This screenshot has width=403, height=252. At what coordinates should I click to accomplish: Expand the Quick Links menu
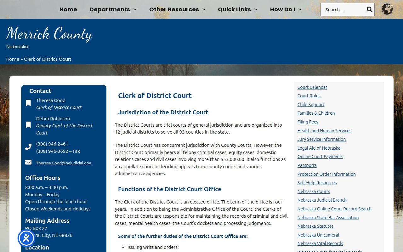click(x=238, y=9)
